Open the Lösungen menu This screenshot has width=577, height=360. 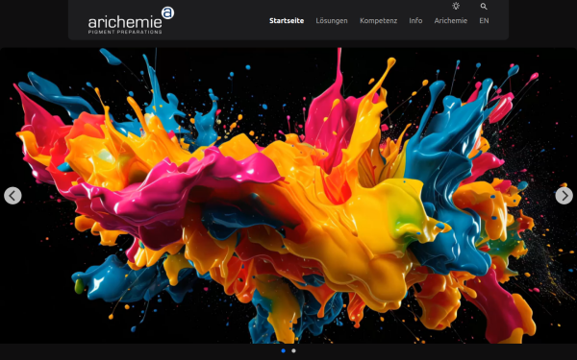[332, 20]
